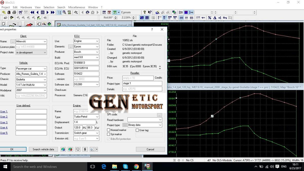The height and width of the screenshot is (171, 304).
Task: Enable the Noread marker checkbox
Action: [109, 130]
